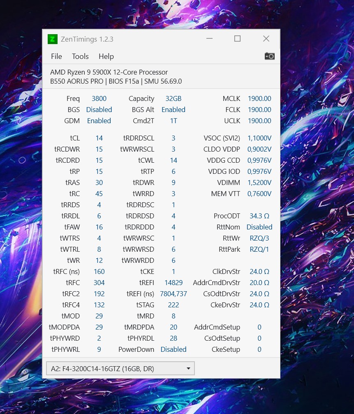Click the VDDG CCD value 0,9976V
Screen dimensions: 354x414
point(259,160)
